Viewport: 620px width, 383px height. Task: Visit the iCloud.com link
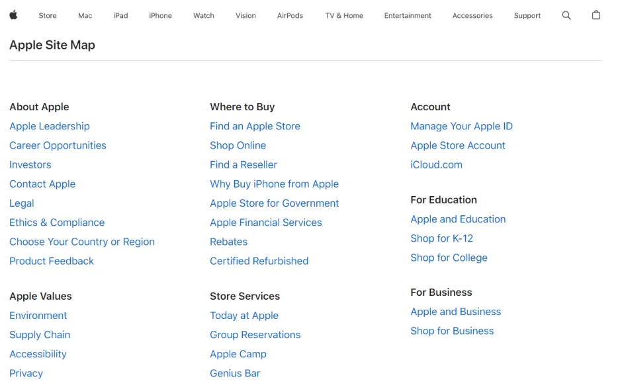tap(436, 165)
